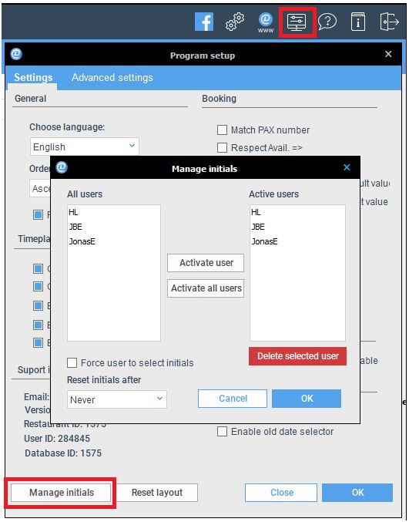Switch to the Advanced settings tab

click(112, 78)
